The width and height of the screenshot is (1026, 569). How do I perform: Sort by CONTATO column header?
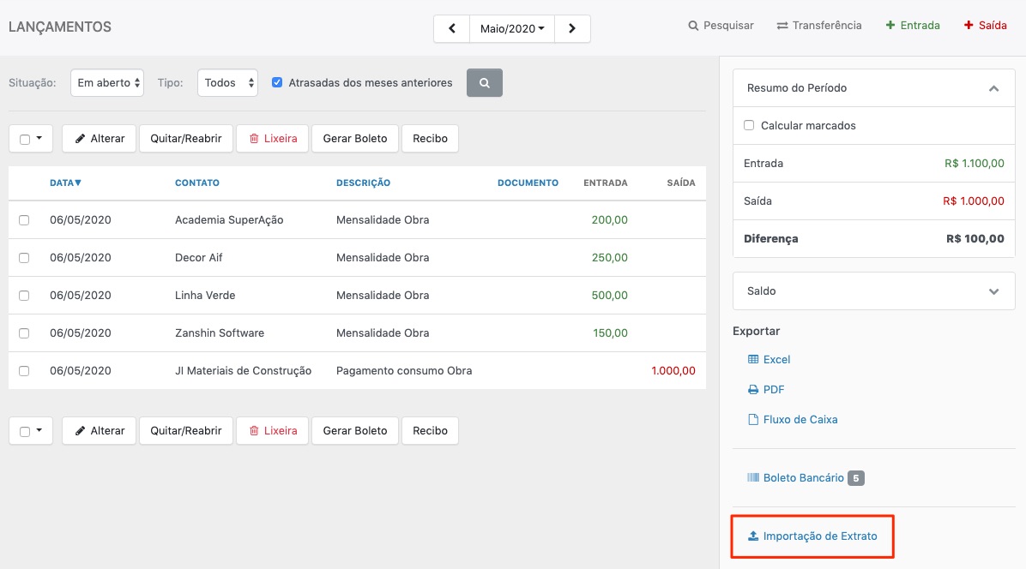click(197, 183)
